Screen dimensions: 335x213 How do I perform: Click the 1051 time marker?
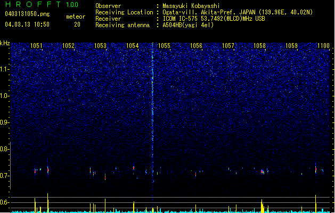click(36, 46)
